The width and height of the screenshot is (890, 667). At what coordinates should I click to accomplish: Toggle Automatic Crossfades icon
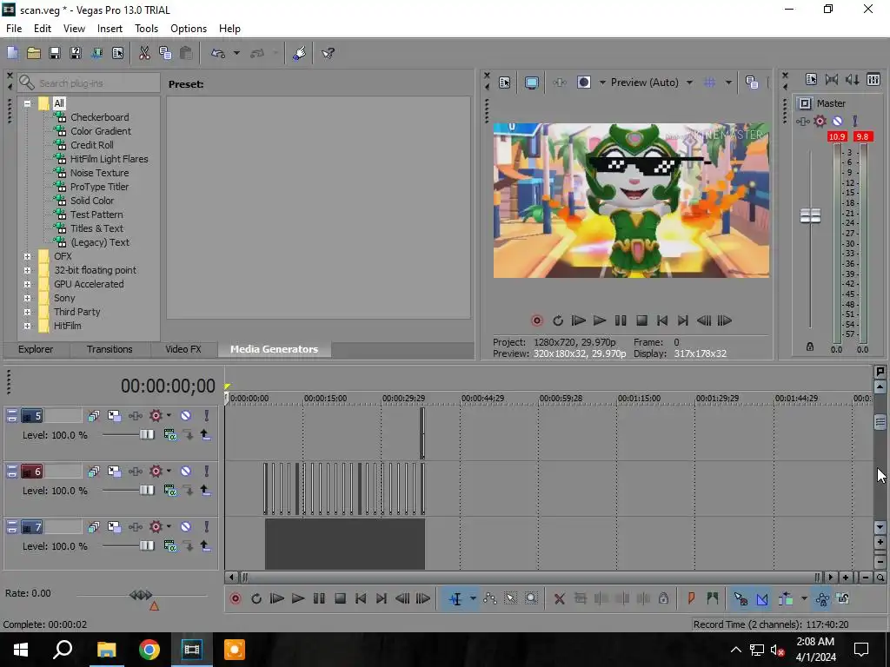[761, 599]
